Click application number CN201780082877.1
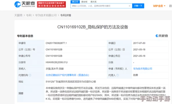Screen dimensions: 172x104 56,43
